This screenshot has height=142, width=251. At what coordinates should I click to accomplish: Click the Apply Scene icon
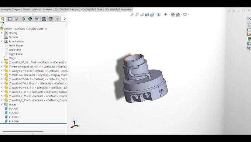[x=178, y=14]
